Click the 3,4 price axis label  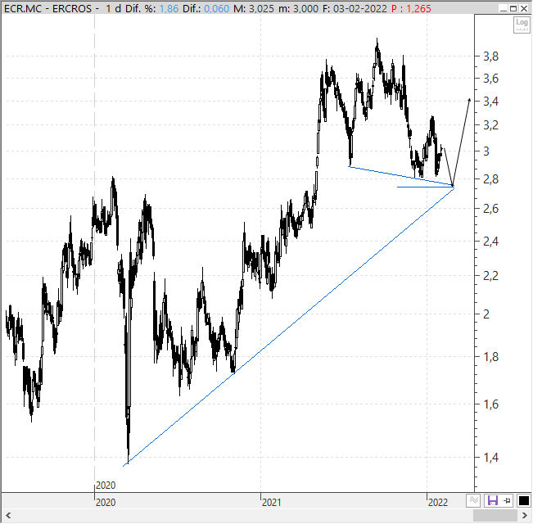tap(491, 102)
